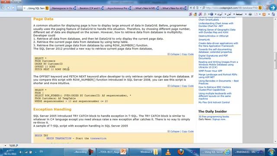Copy Code of the BEGIN TRY script
This screenshot has width=277, height=156.
[187, 131]
